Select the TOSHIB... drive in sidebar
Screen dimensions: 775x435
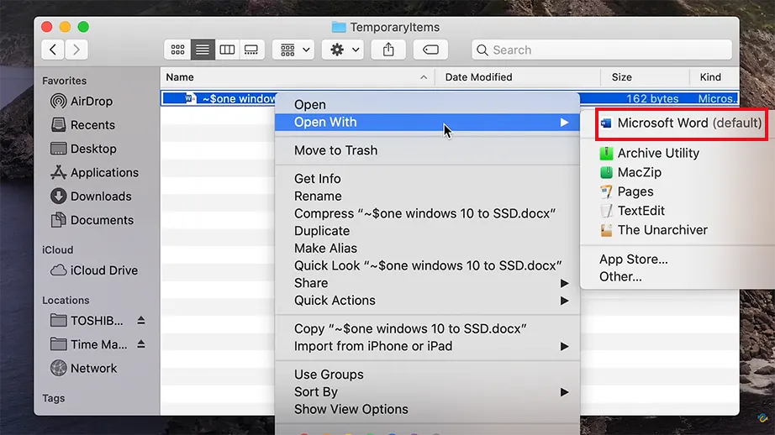pos(87,321)
